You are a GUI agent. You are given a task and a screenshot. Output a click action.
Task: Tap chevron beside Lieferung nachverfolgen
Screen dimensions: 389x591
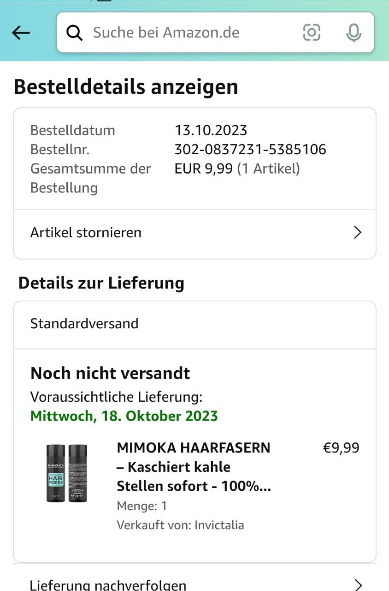[x=358, y=585]
